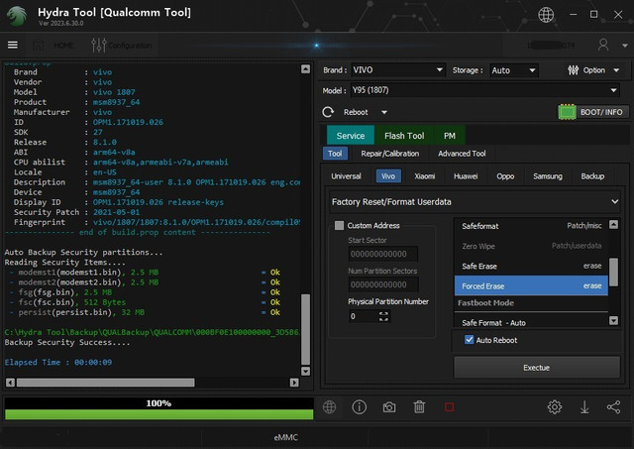Click the erase method list scroll-down arrow
Viewport: 634px width, 449px height.
pyautogui.click(x=613, y=321)
